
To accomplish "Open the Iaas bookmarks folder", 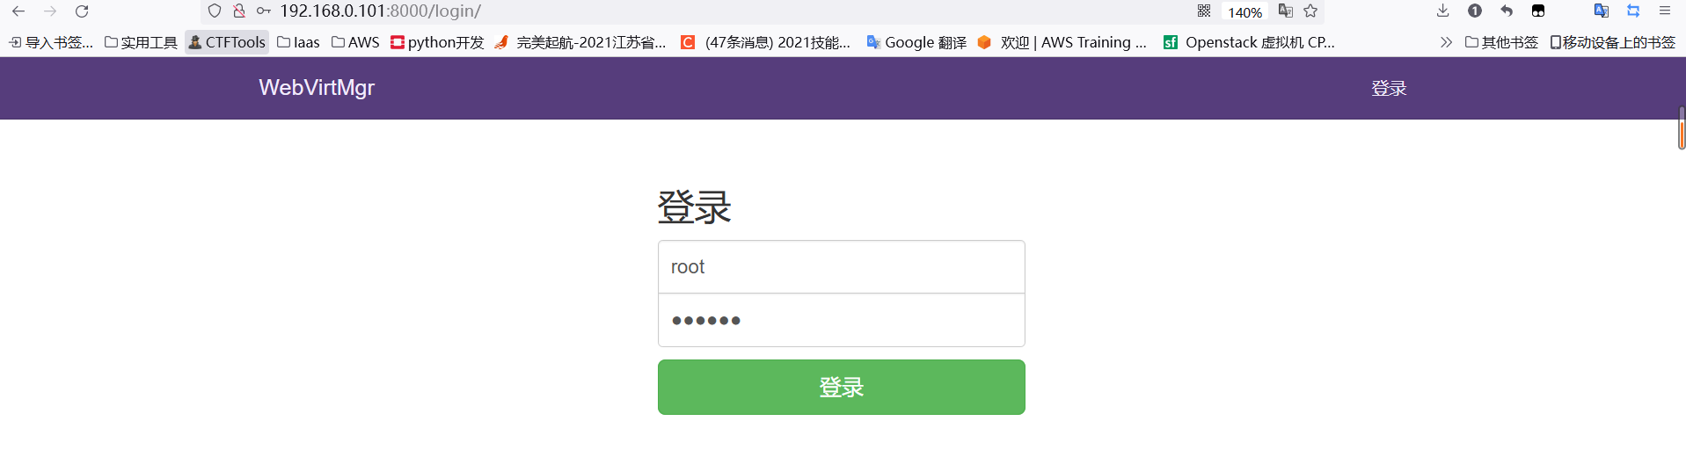I will 298,42.
